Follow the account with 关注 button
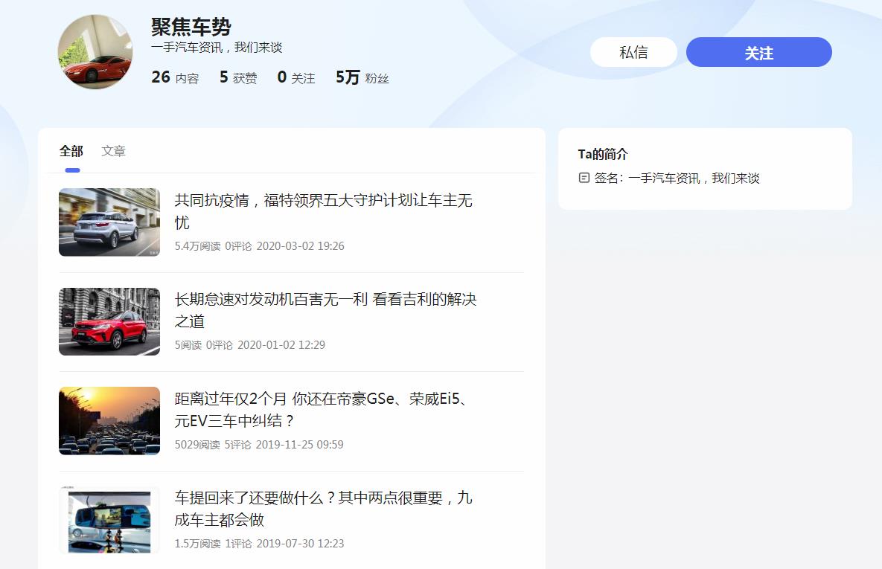 (x=758, y=52)
